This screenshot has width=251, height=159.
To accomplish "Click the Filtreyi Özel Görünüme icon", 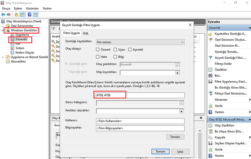I will point(210,94).
